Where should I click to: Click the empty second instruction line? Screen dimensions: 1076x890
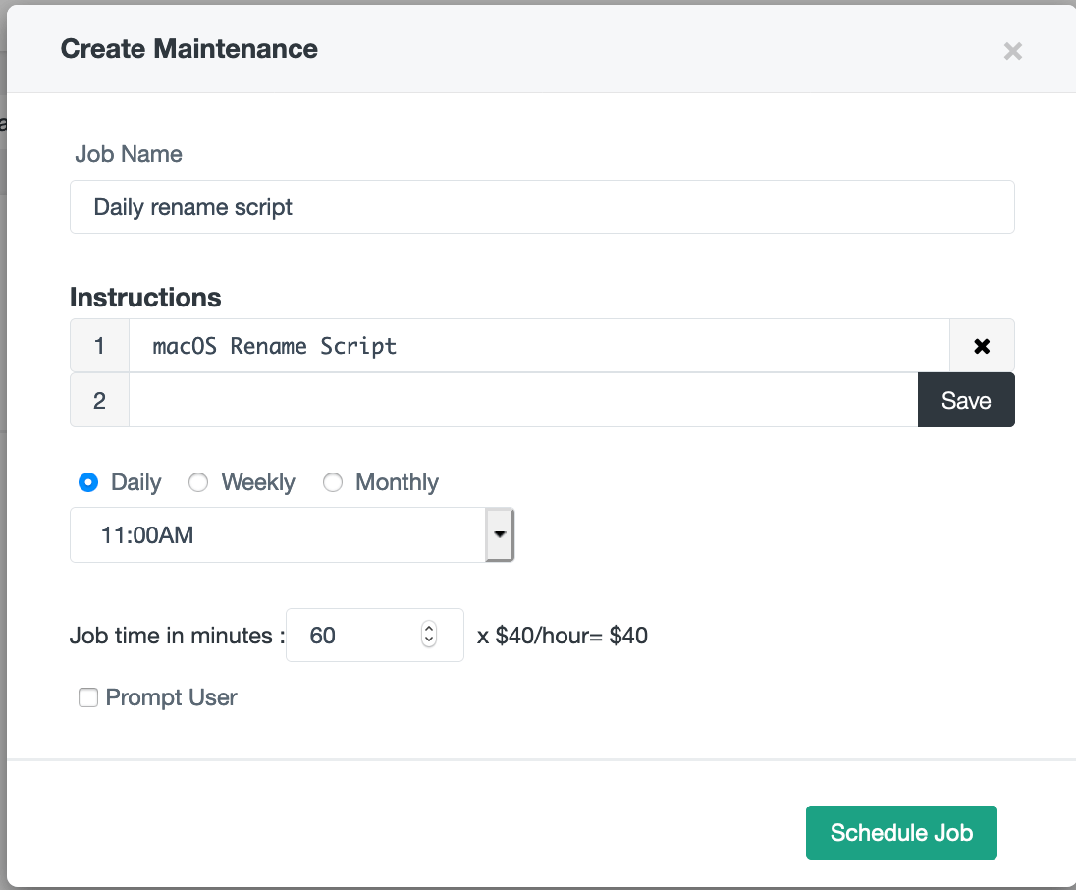pyautogui.click(x=520, y=400)
